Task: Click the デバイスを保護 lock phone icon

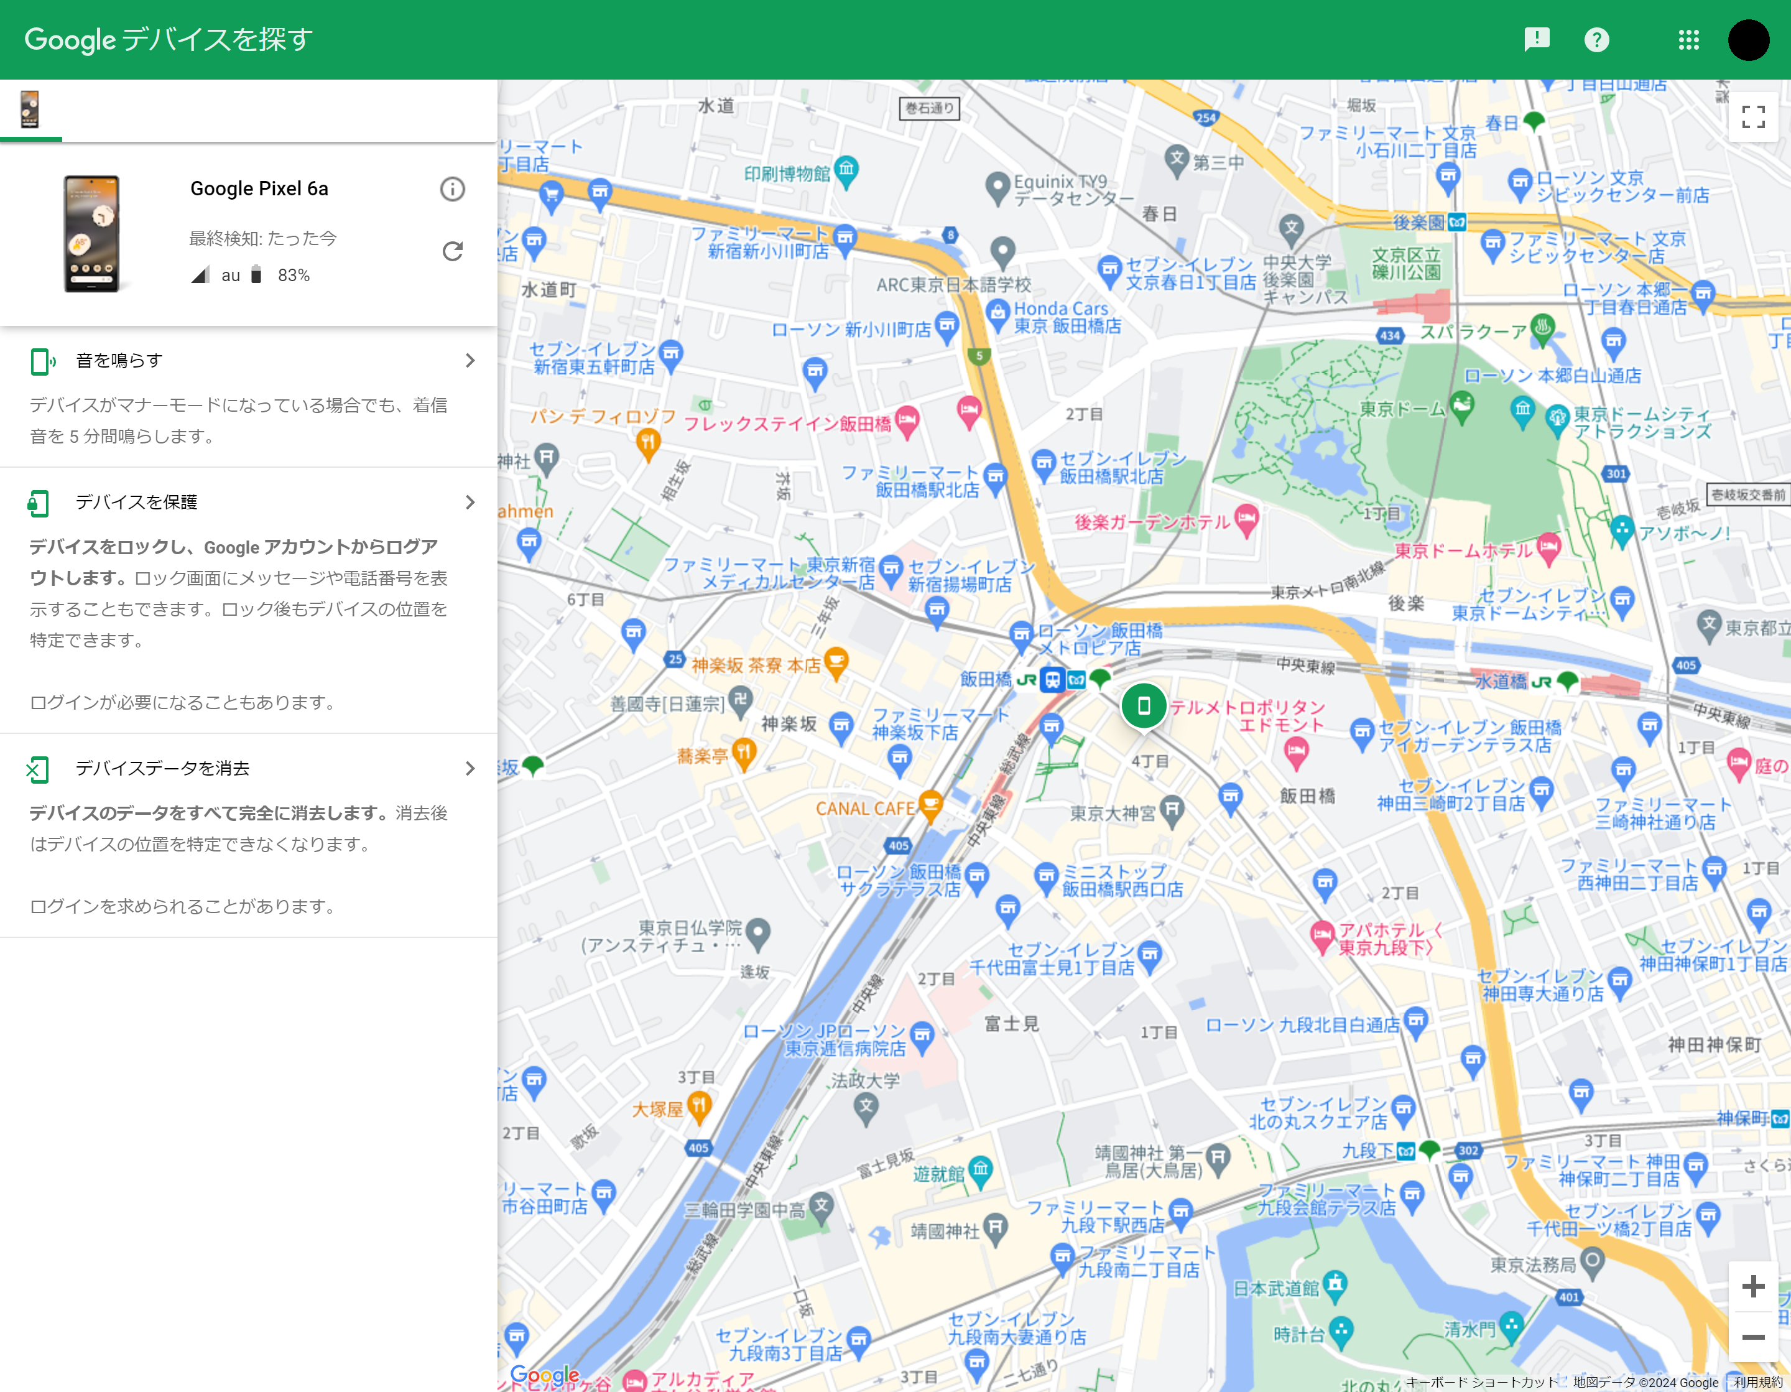Action: click(x=39, y=503)
